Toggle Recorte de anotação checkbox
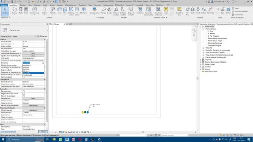Viewport: 253px width, 142px height. pos(24,96)
